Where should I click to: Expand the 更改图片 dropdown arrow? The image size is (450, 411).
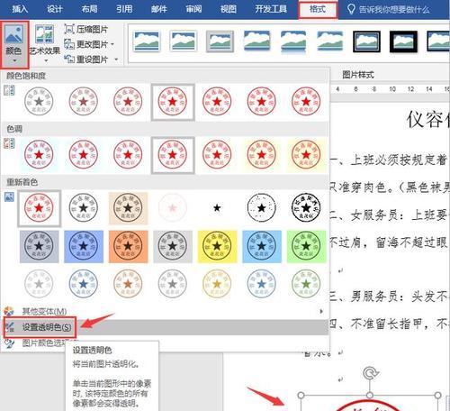[112, 44]
